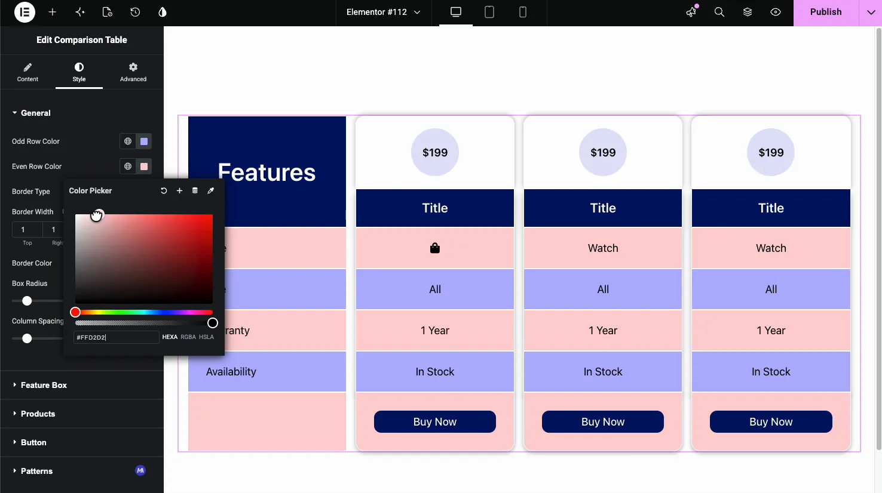Image resolution: width=882 pixels, height=493 pixels.
Task: Click the Publish button
Action: point(826,13)
